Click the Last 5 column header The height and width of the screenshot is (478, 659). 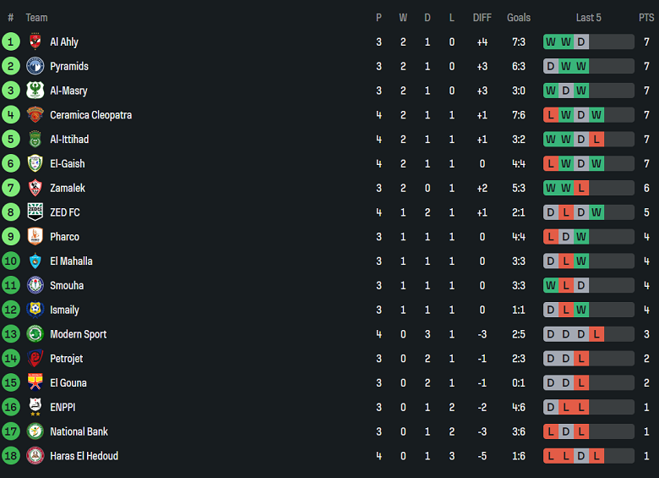click(x=588, y=18)
